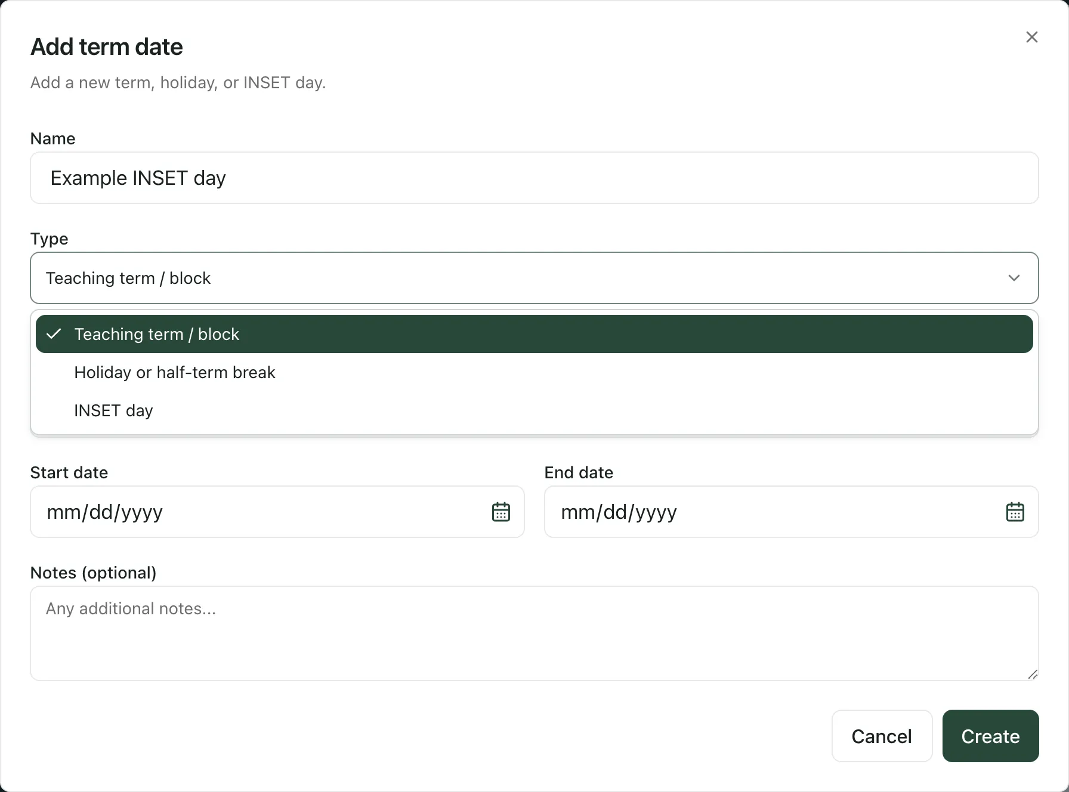The image size is (1069, 792).
Task: Select Teaching term / block option
Action: pyautogui.click(x=534, y=334)
